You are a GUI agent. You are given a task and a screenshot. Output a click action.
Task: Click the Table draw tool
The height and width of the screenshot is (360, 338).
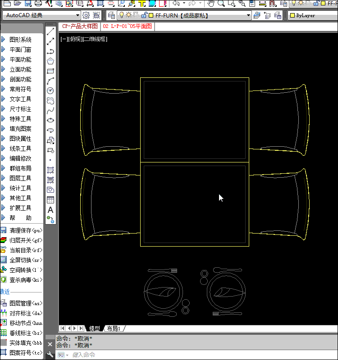point(50,200)
